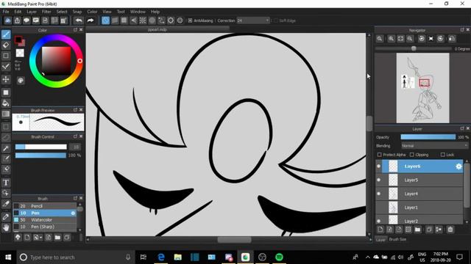Undock the Color panel
Image resolution: width=471 pixels, height=264 pixels.
pyautogui.click(x=75, y=30)
